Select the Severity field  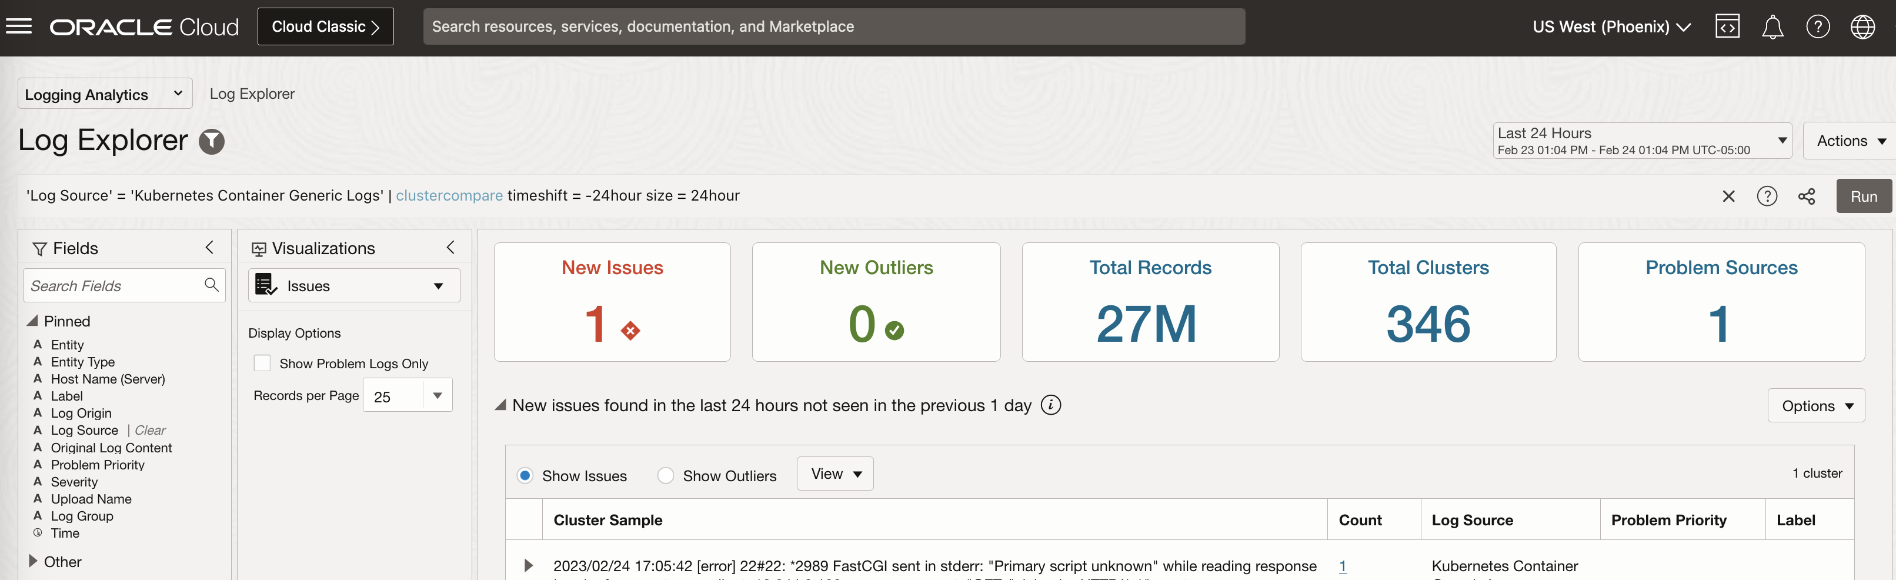pyautogui.click(x=74, y=481)
